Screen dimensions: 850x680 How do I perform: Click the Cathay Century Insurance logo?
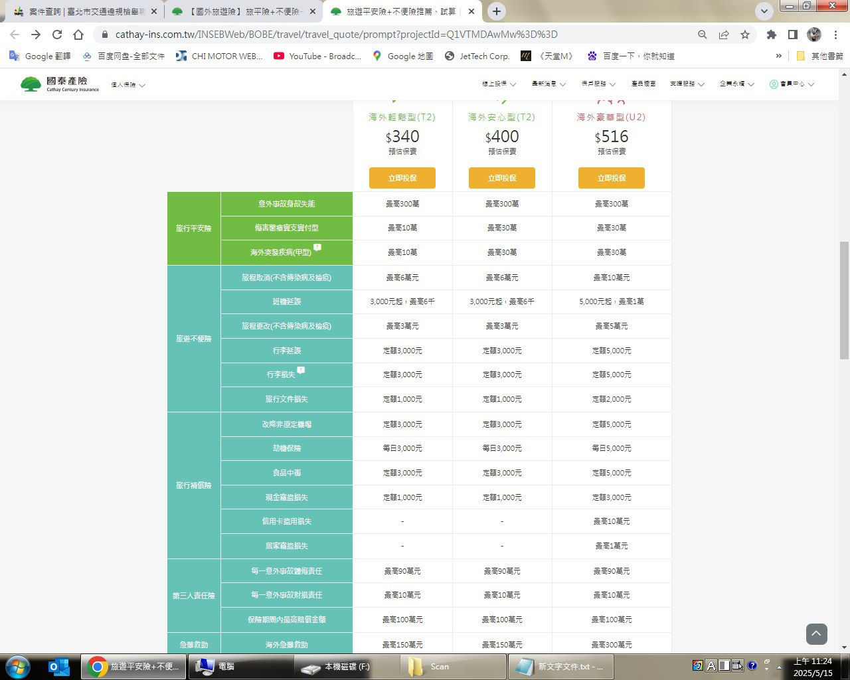pyautogui.click(x=60, y=84)
